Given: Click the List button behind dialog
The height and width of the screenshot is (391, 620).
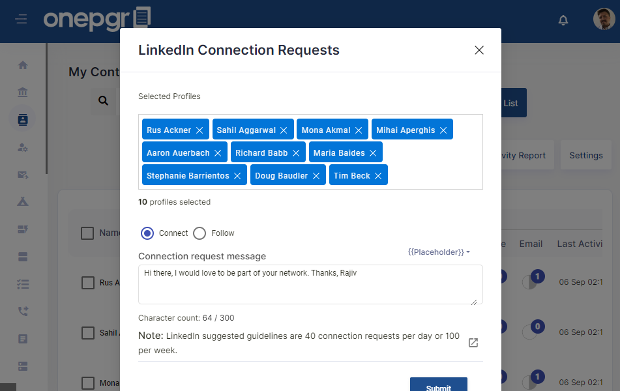Looking at the screenshot, I should pos(514,103).
